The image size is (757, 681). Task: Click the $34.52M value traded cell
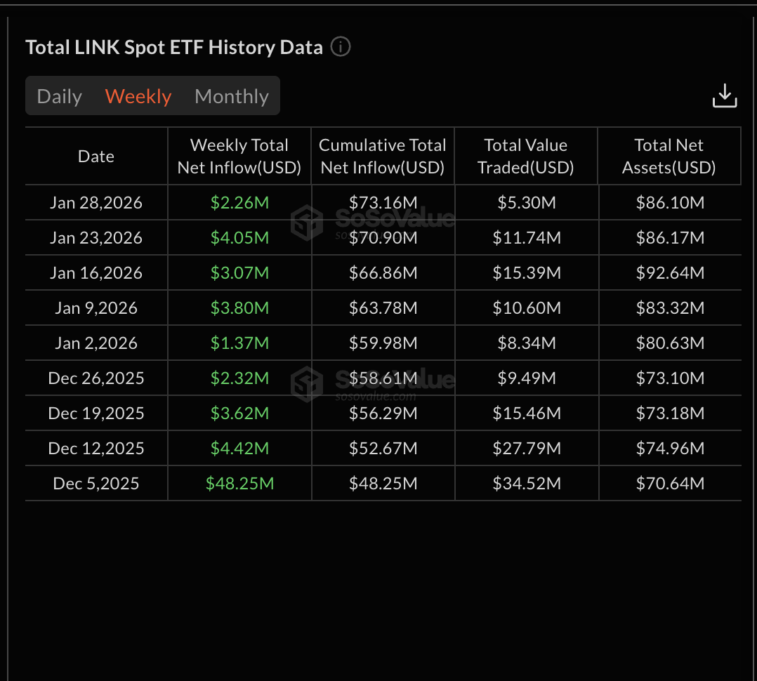point(525,483)
